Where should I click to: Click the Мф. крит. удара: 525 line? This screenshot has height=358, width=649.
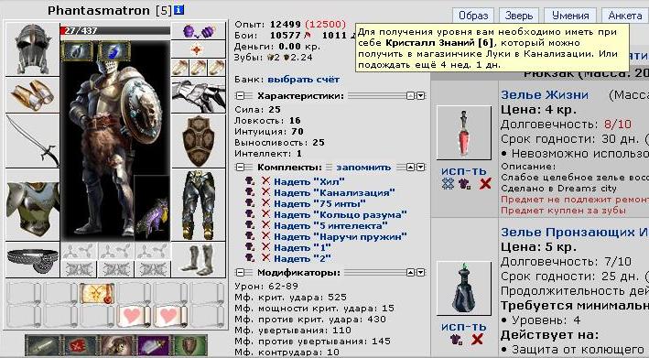click(x=290, y=298)
